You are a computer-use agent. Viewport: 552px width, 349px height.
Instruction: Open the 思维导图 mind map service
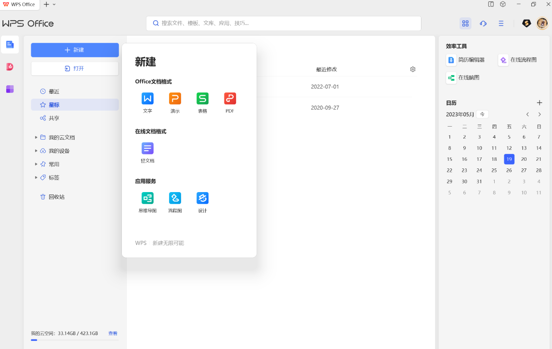pyautogui.click(x=147, y=202)
